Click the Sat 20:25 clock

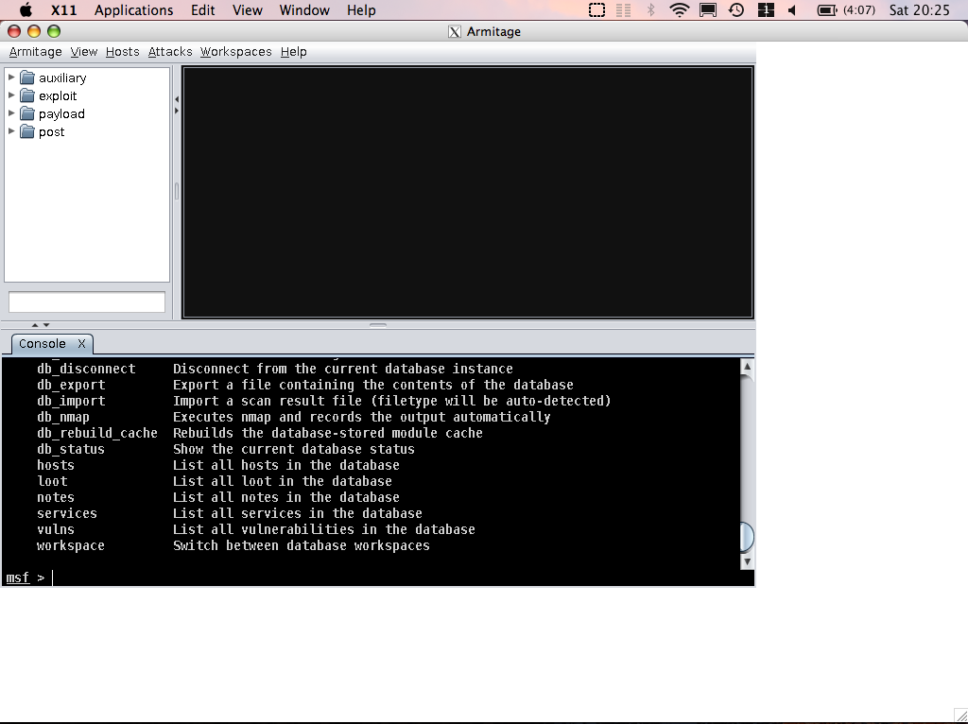click(x=919, y=10)
